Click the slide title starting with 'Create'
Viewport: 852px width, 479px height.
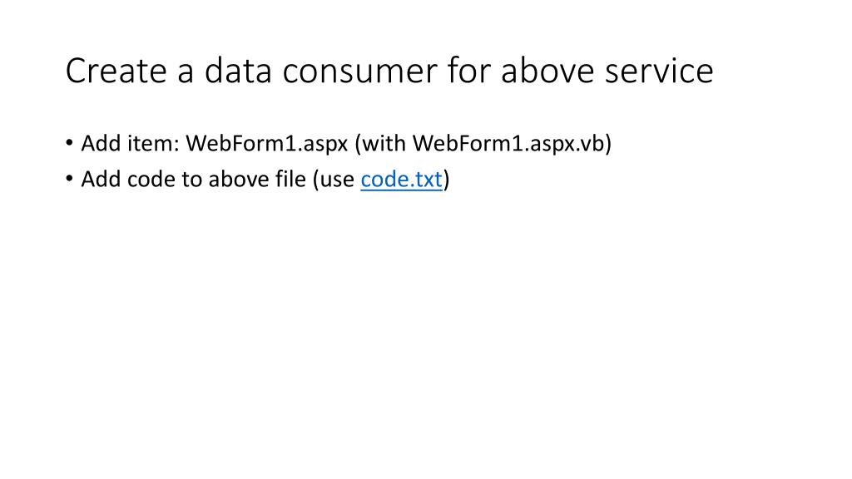click(x=389, y=72)
